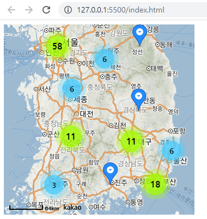Viewport: 207px width, 219px height.
Task: Click the 충주 city label
Action: (x=111, y=77)
